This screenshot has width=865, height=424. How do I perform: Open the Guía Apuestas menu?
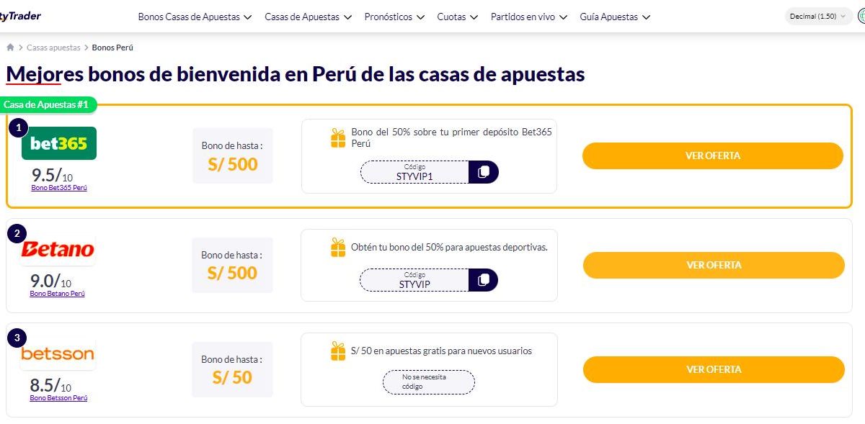615,17
